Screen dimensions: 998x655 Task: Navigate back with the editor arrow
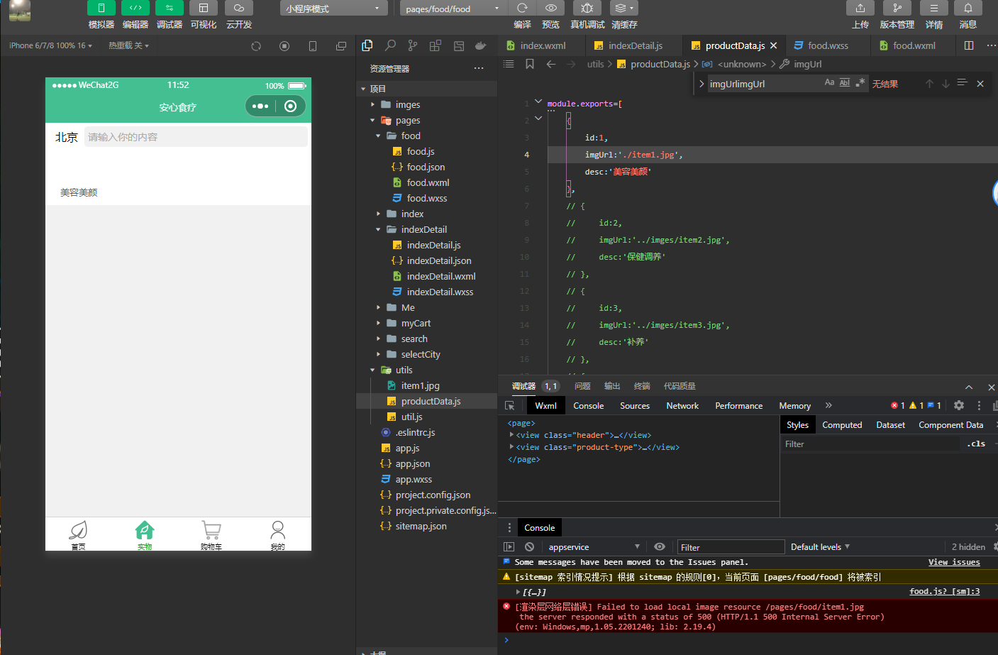click(551, 64)
